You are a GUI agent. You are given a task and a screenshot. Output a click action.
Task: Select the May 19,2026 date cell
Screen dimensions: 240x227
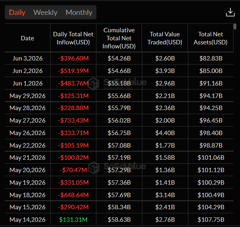coord(27,183)
